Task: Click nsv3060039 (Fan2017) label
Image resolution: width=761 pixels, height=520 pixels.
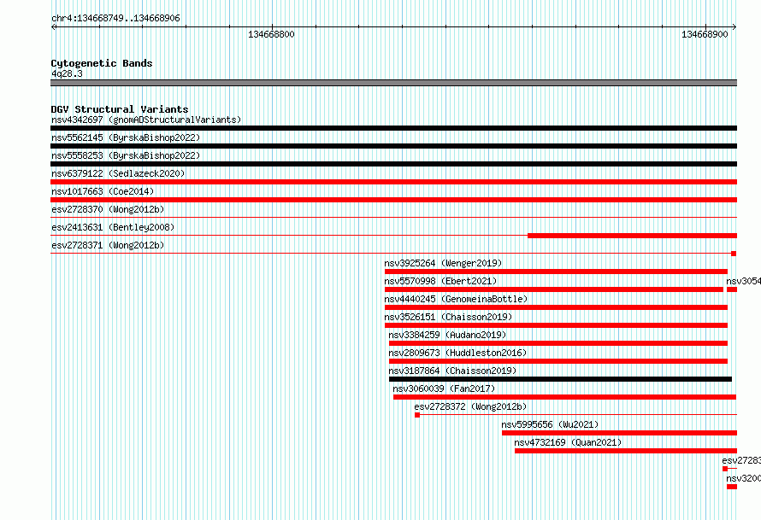Action: click(444, 389)
